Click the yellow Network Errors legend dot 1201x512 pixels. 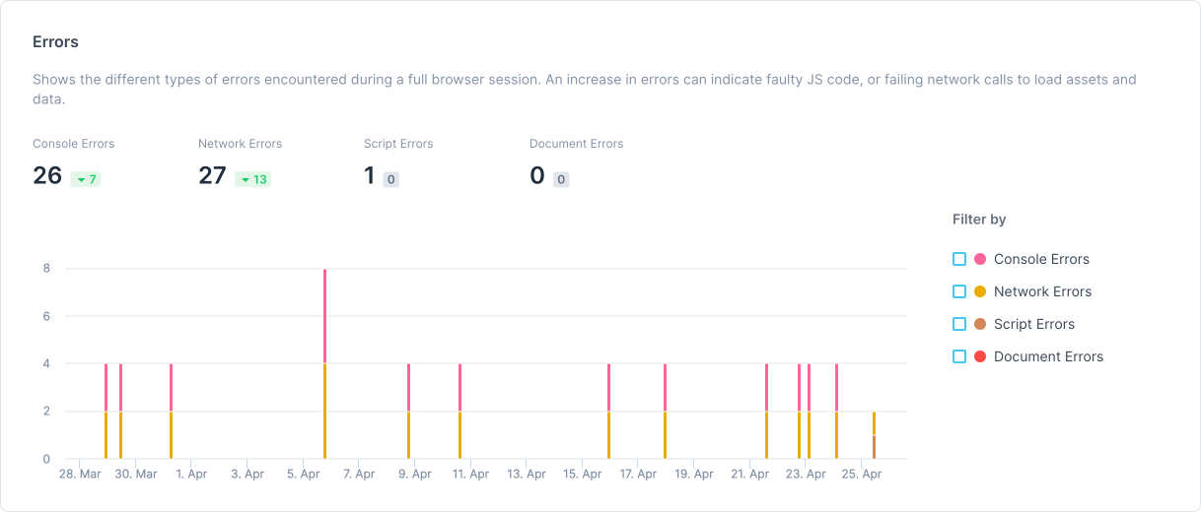point(980,291)
